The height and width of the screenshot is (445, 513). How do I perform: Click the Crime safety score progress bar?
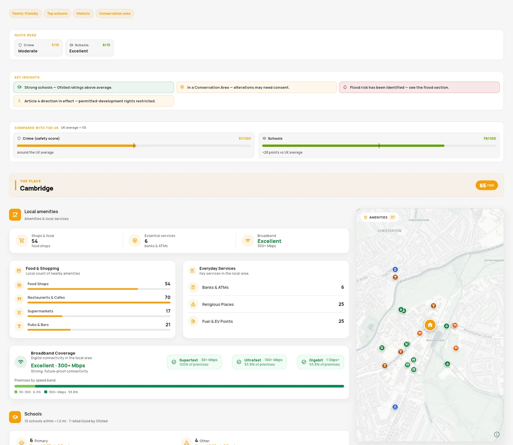[x=134, y=146]
